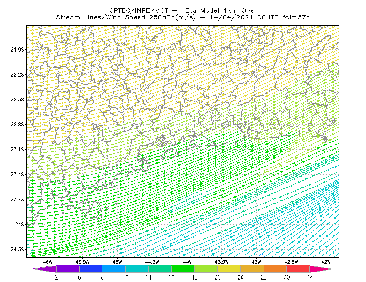The height and width of the screenshot is (282, 366).
Task: Click the 21.9S latitude axis label
Action: click(x=17, y=50)
